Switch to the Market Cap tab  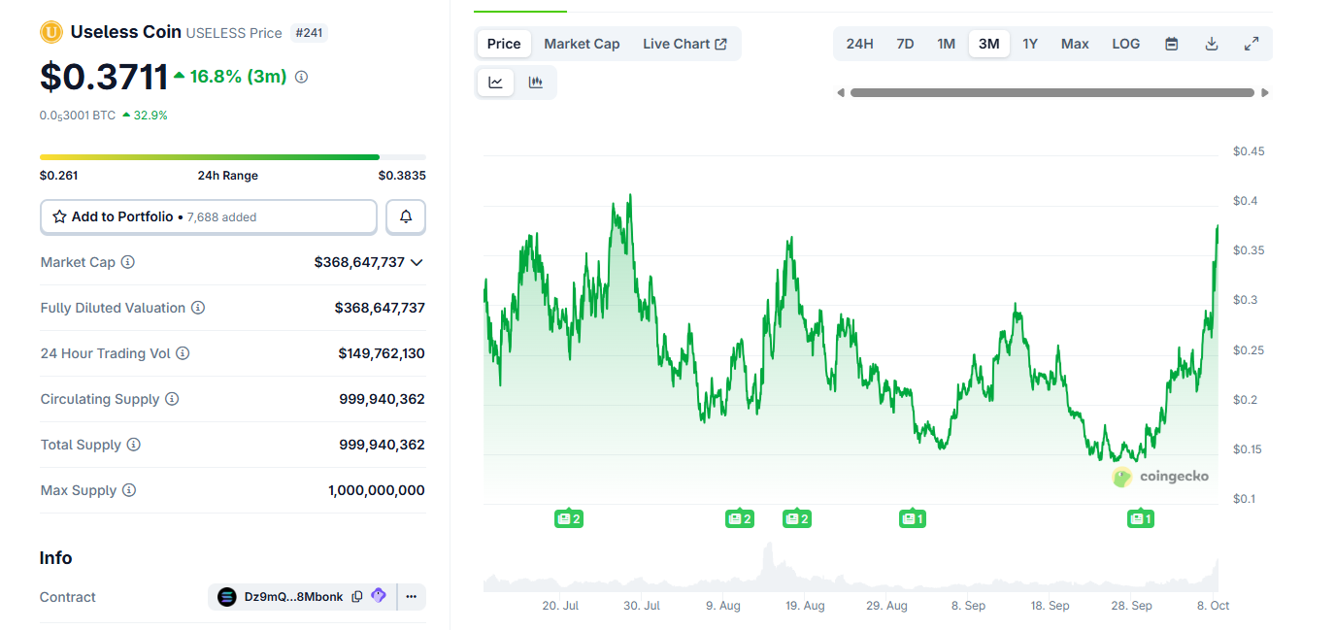coord(582,44)
